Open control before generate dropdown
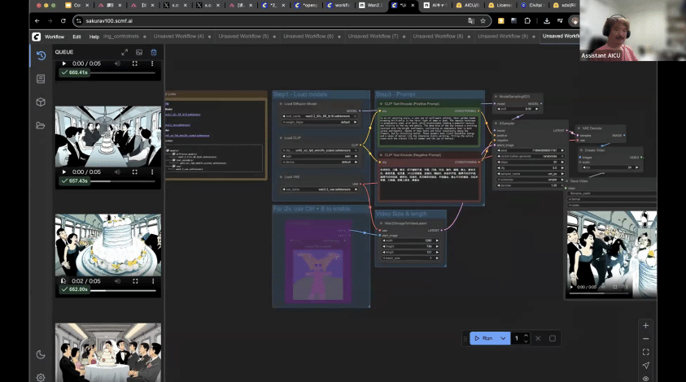Viewport: 686px width, 382px height. 531,156
